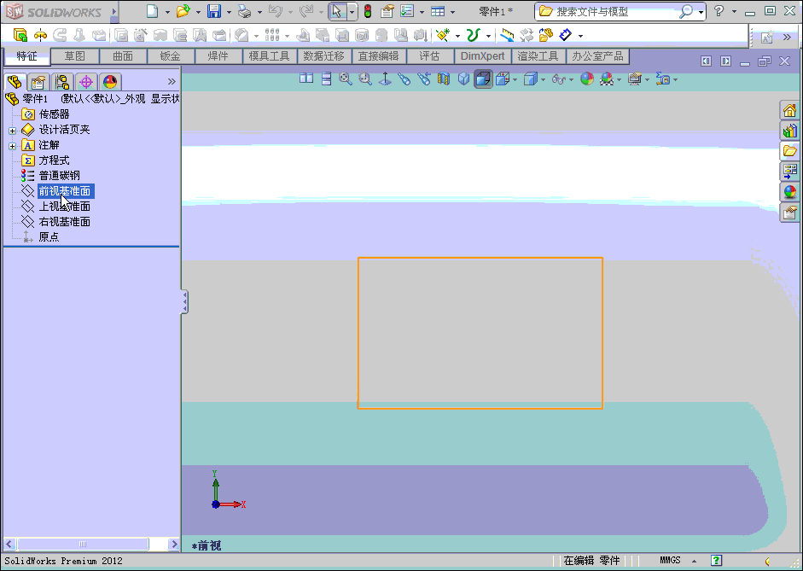Open the DimXpertManager tab icon
803x571 pixels.
click(x=86, y=82)
